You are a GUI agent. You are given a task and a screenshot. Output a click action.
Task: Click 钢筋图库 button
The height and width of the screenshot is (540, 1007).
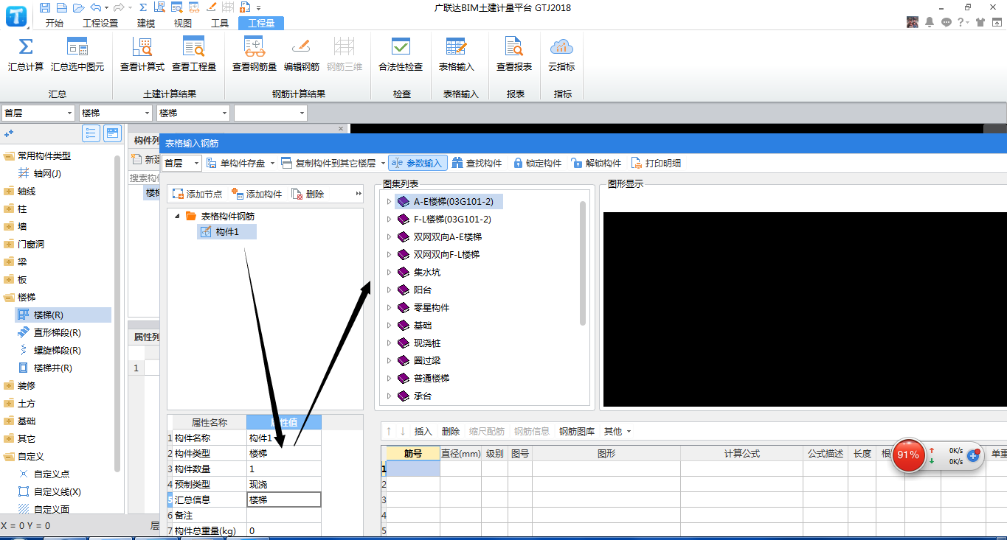[577, 431]
